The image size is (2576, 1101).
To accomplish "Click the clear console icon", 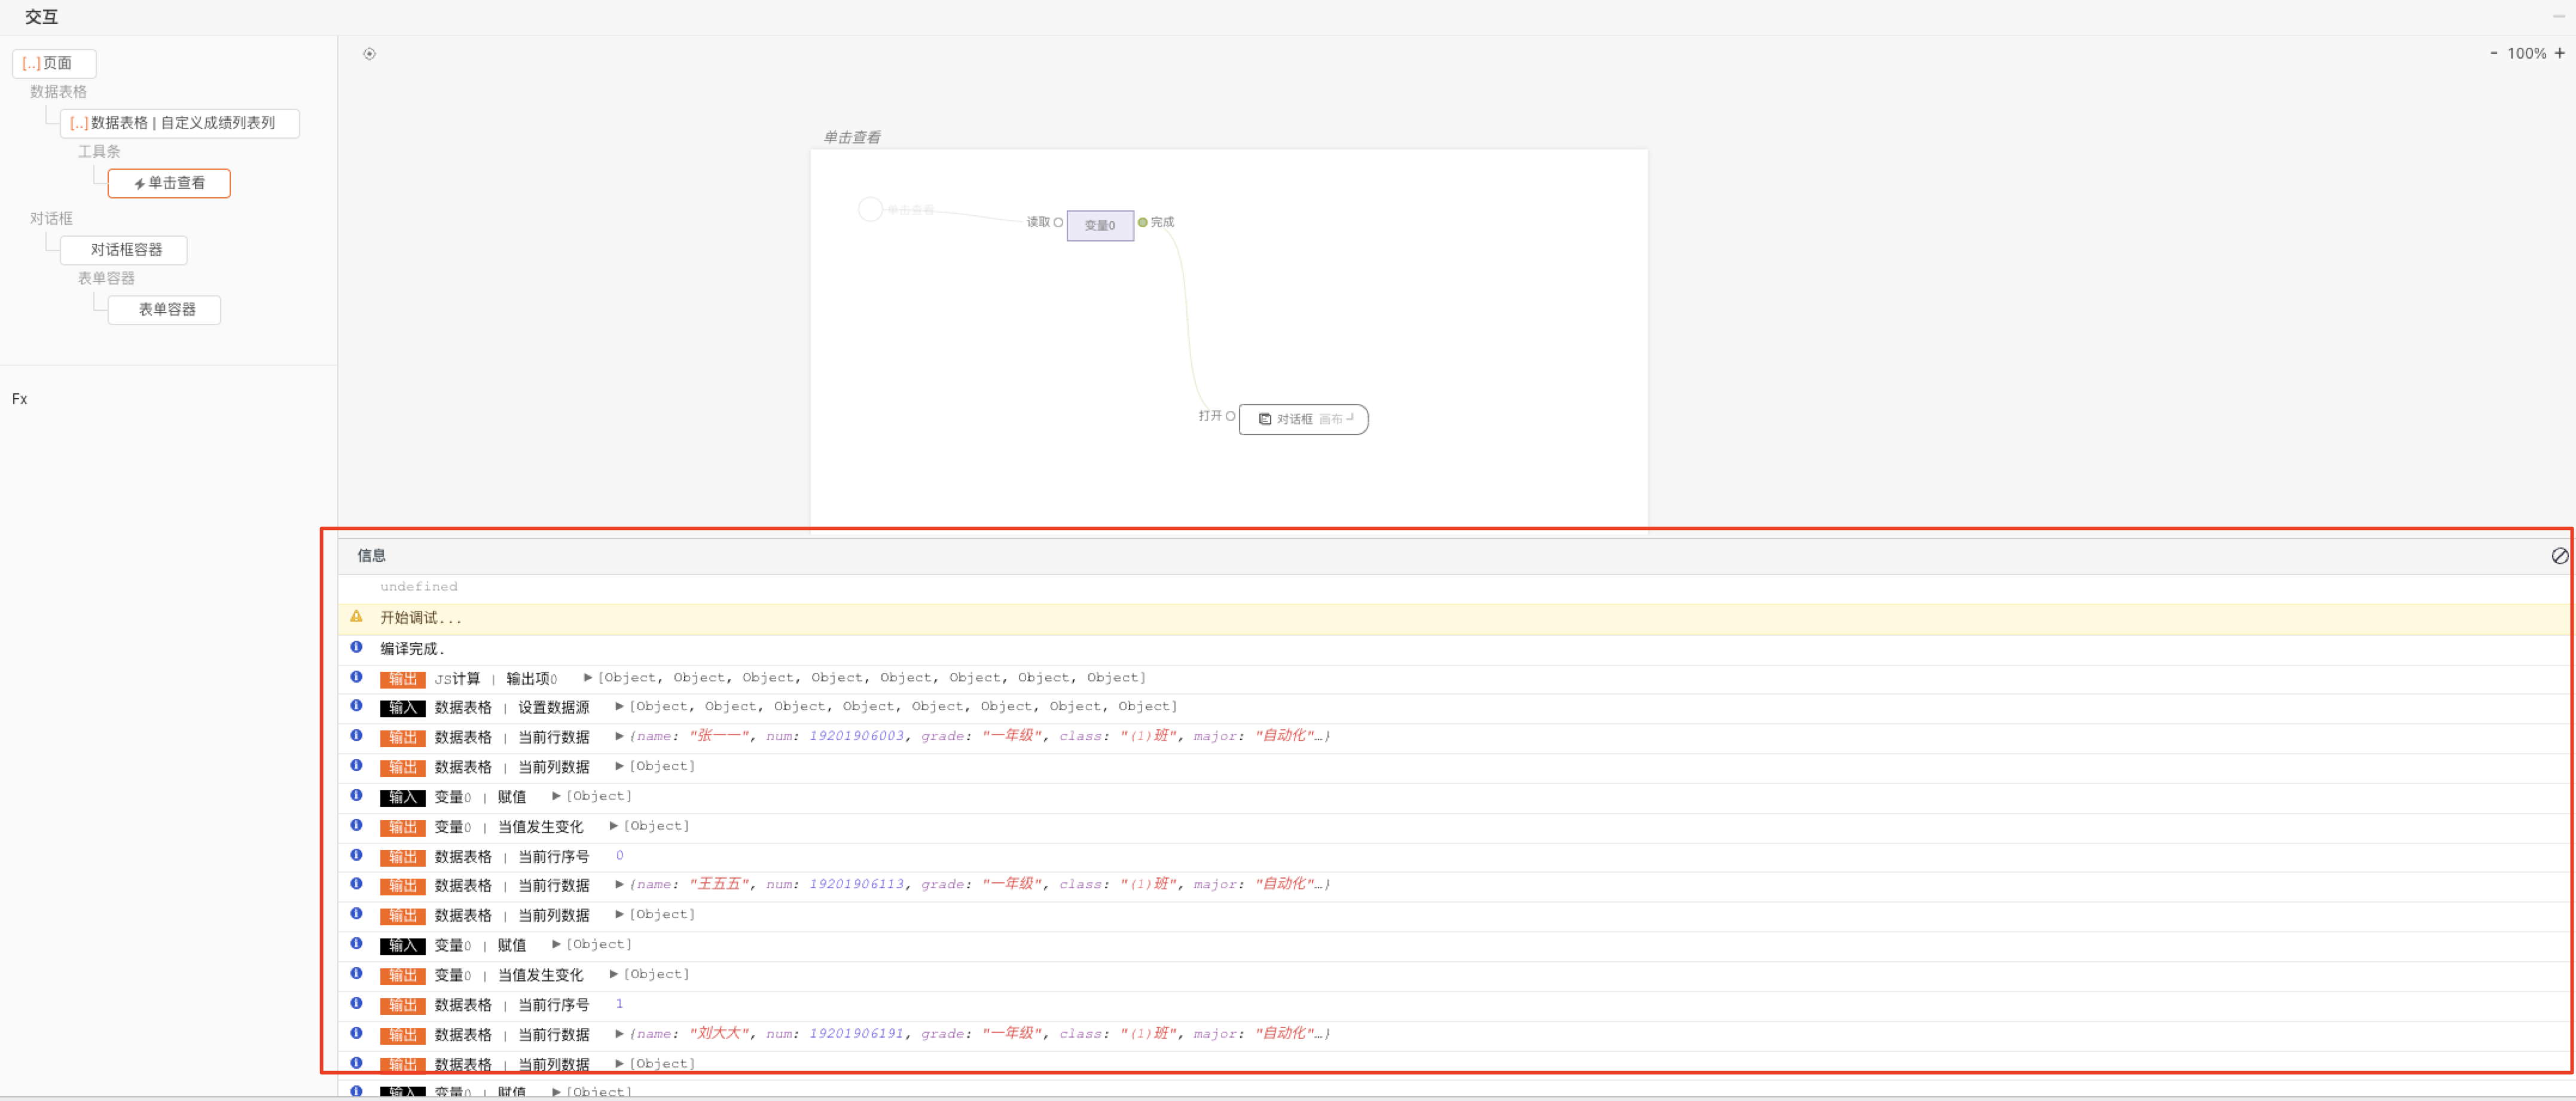I will [x=2559, y=555].
